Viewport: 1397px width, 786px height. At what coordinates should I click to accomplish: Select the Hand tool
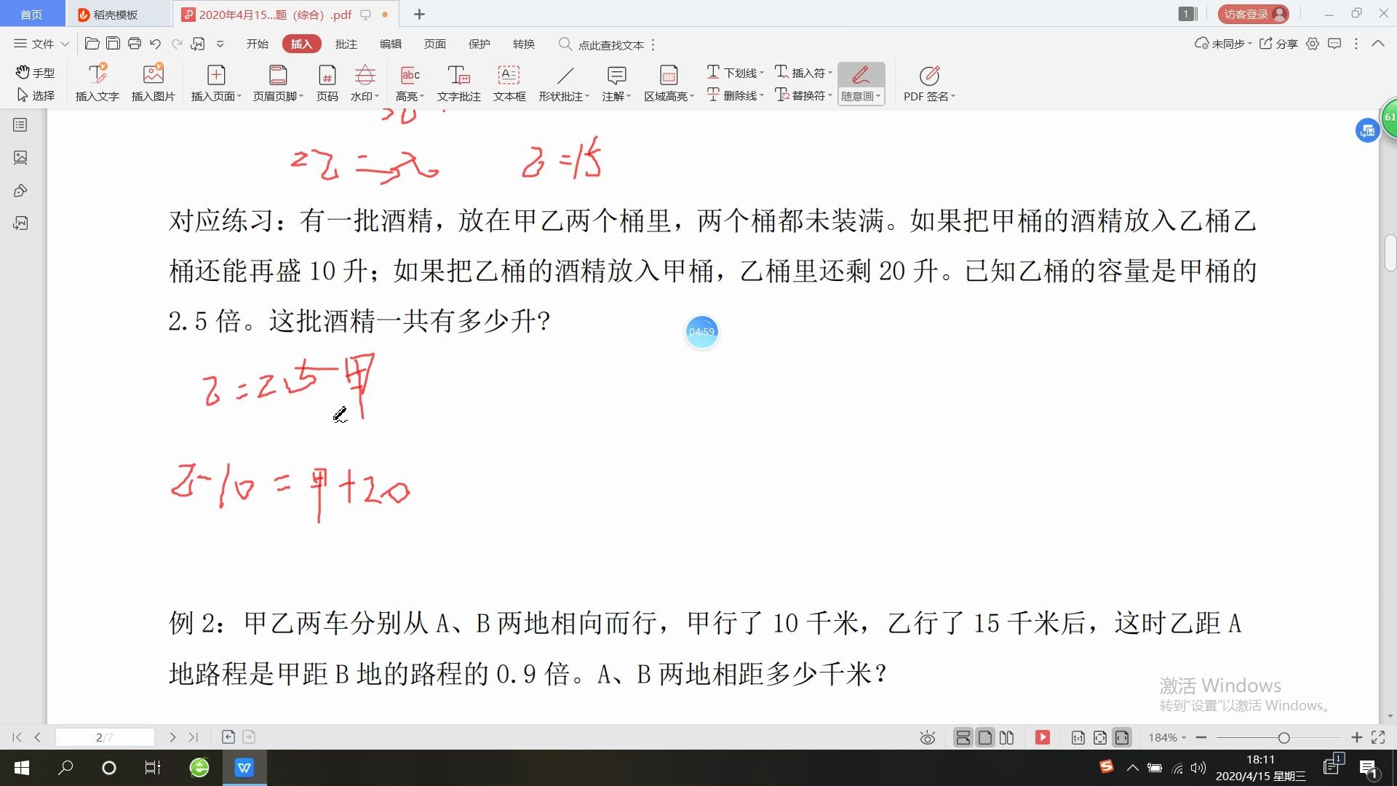pos(35,73)
